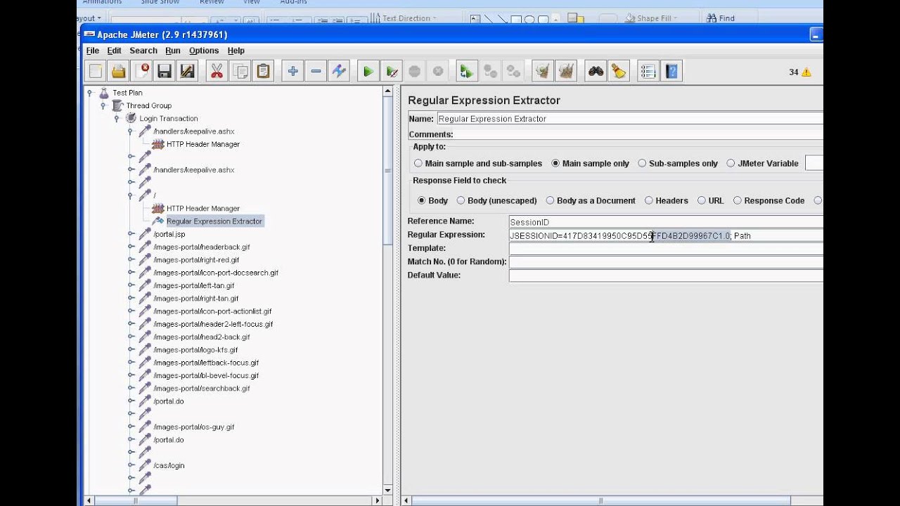This screenshot has width=900, height=506.
Task: Click the Clear results icon
Action: [542, 71]
